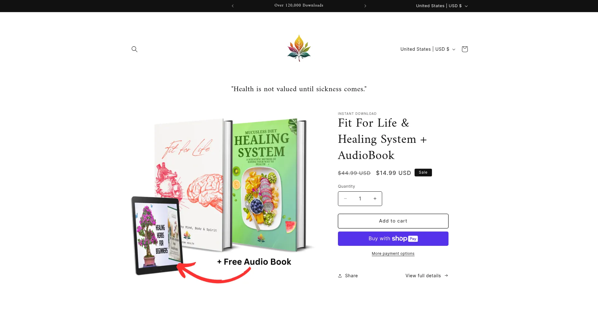This screenshot has width=598, height=309.
Task: Expand header United States USD country selector
Action: (x=428, y=49)
